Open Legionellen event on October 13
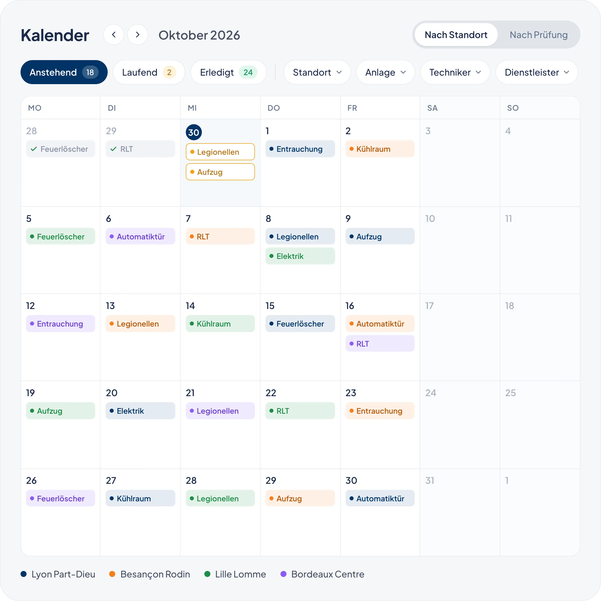This screenshot has width=601, height=601. [x=140, y=324]
